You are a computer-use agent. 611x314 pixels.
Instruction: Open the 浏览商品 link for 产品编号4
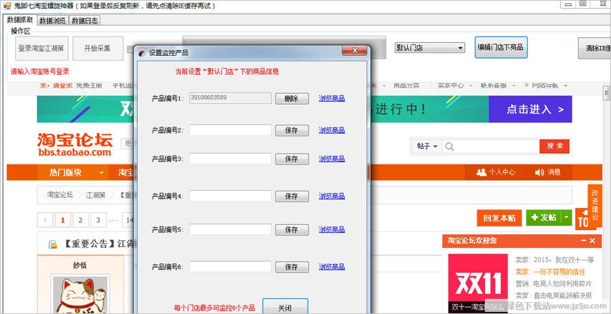(331, 196)
